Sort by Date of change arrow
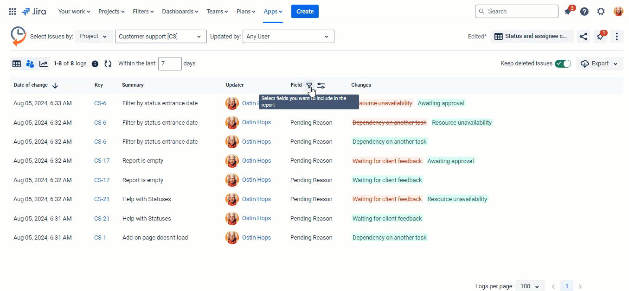 point(55,85)
